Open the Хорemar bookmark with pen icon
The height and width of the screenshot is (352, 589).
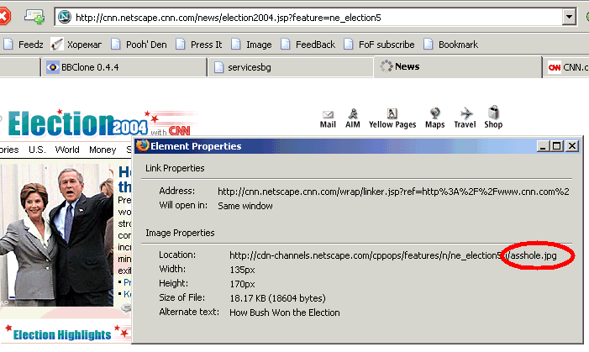(76, 45)
